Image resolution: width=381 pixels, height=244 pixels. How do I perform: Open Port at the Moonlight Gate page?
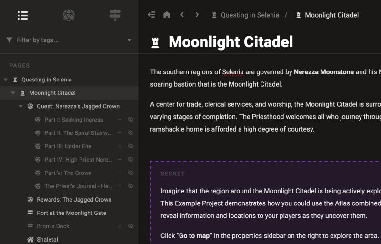[71, 213]
